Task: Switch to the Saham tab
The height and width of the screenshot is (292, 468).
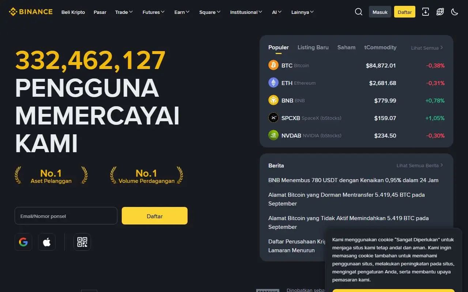Action: [346, 47]
